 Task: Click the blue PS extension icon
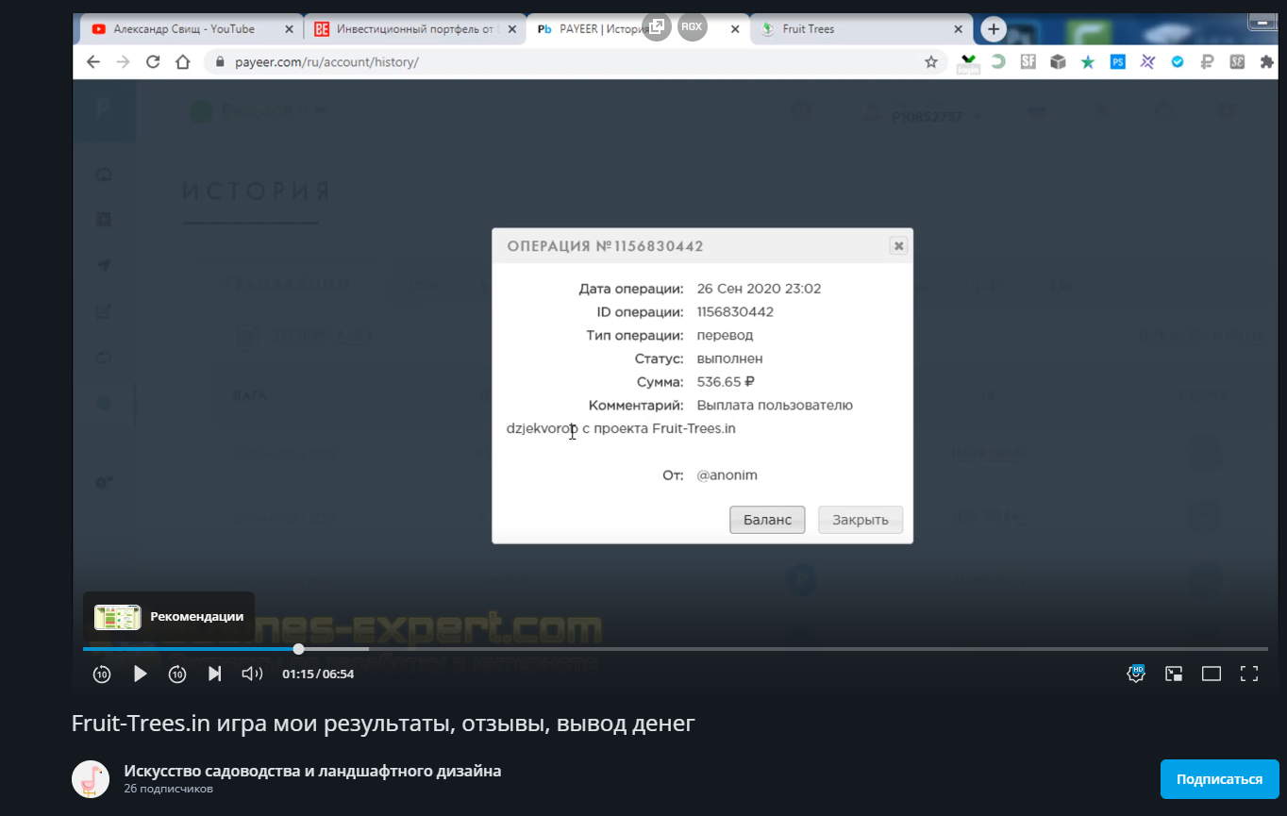click(x=1117, y=62)
